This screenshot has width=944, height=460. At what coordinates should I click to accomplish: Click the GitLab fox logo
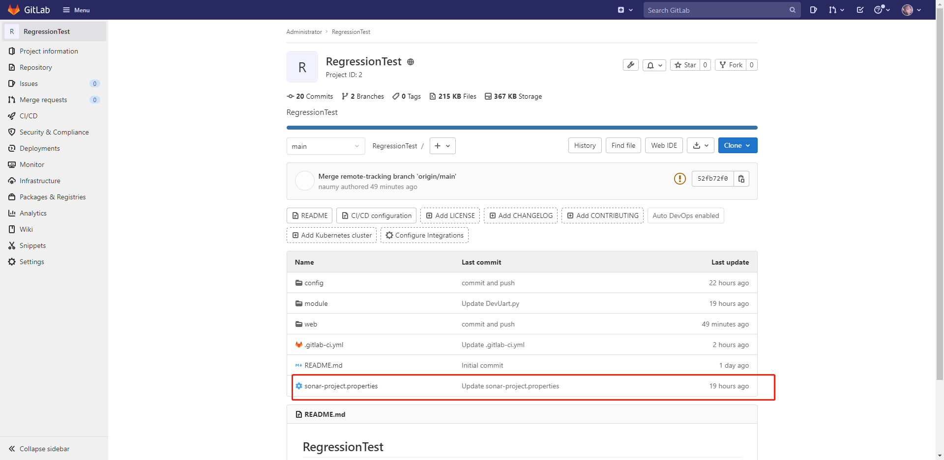point(14,10)
